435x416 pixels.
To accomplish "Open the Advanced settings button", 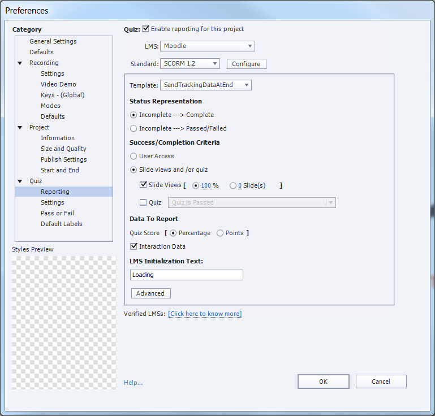I will click(150, 293).
